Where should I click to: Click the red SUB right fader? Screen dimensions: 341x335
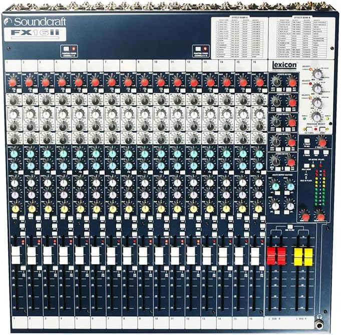[281, 256]
